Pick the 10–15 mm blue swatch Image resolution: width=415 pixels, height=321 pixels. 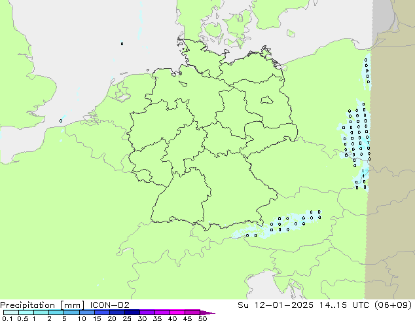tap(86, 312)
